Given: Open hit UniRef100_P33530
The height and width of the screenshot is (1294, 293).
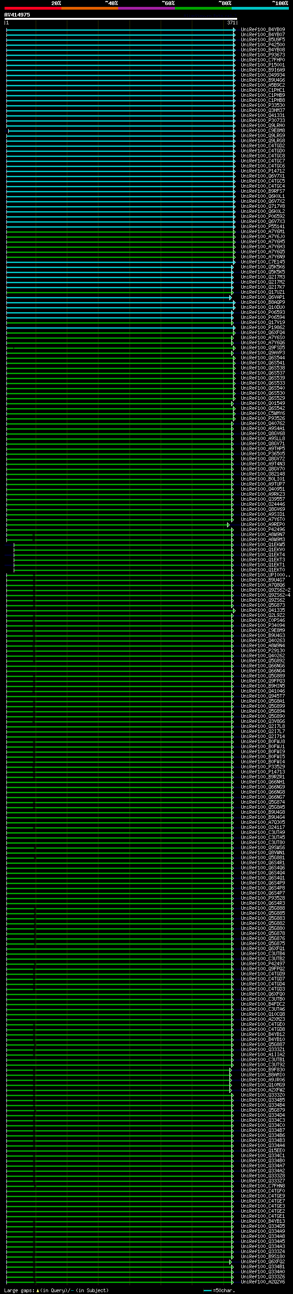Looking at the screenshot, I should point(263,106).
